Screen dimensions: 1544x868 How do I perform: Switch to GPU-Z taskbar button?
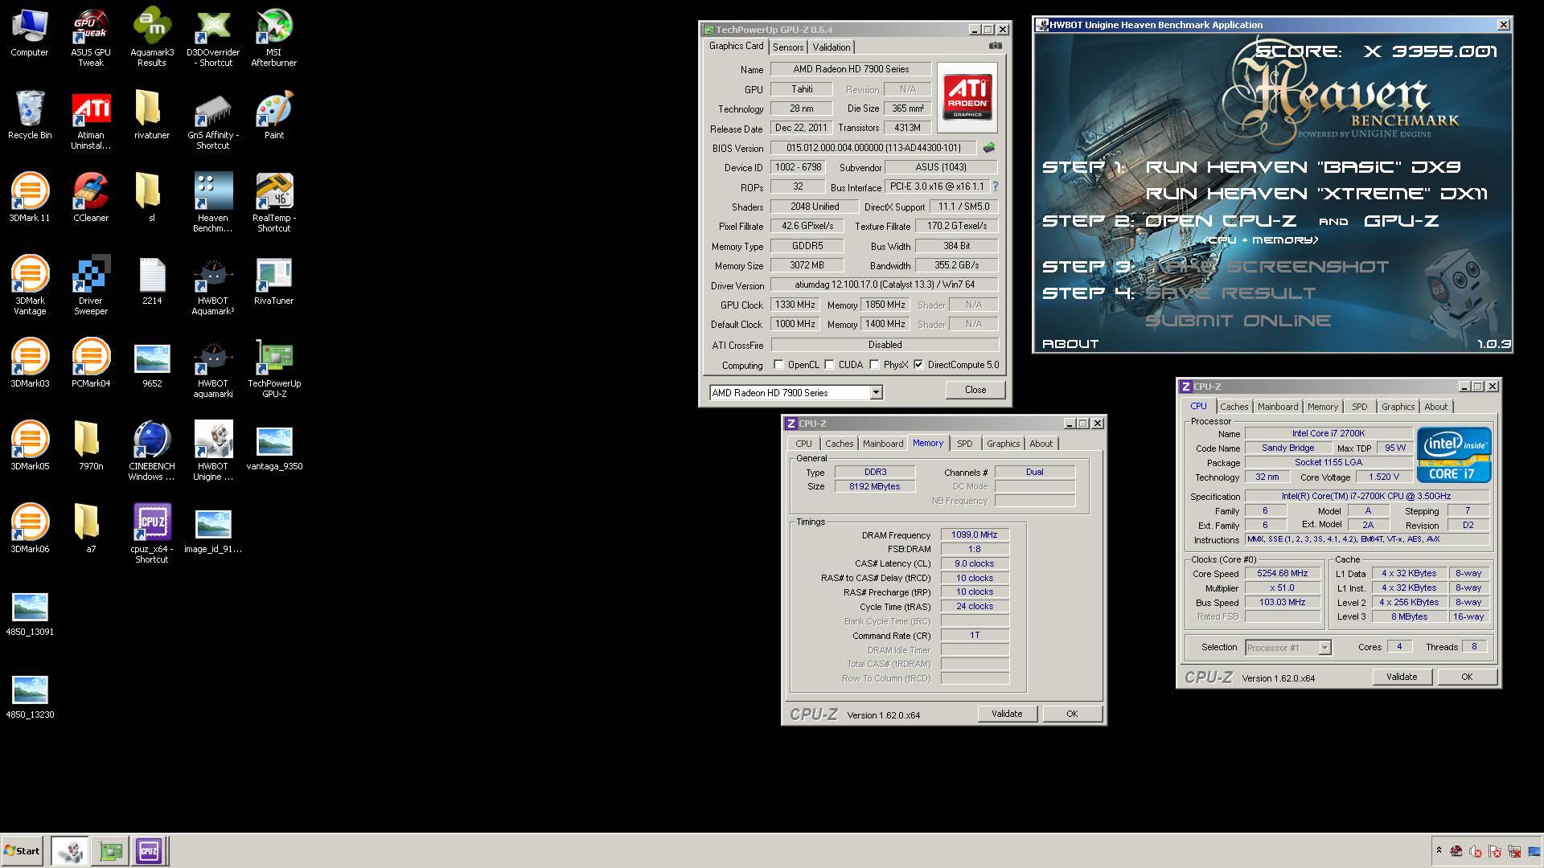110,851
